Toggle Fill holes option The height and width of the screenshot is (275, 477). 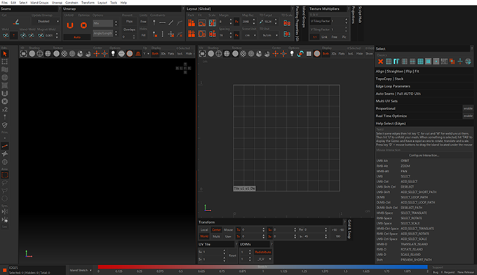143,35
